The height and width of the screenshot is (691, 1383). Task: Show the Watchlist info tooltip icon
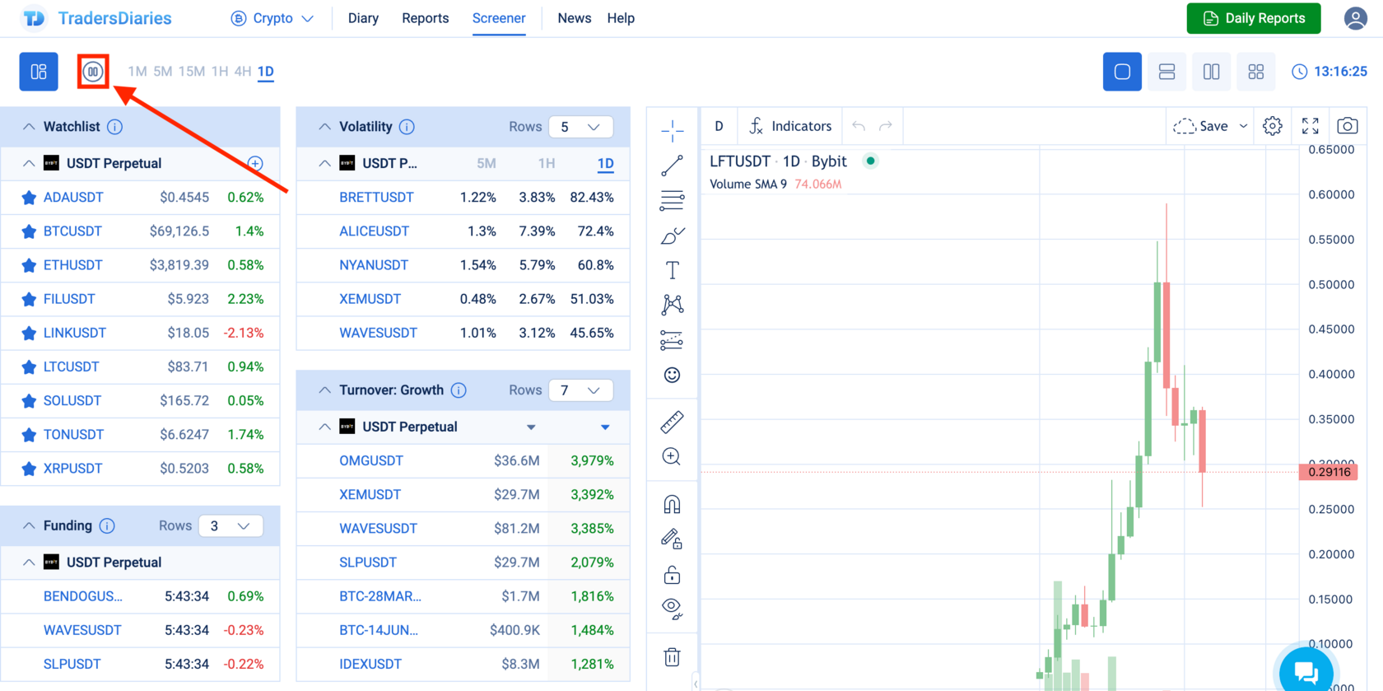click(115, 127)
